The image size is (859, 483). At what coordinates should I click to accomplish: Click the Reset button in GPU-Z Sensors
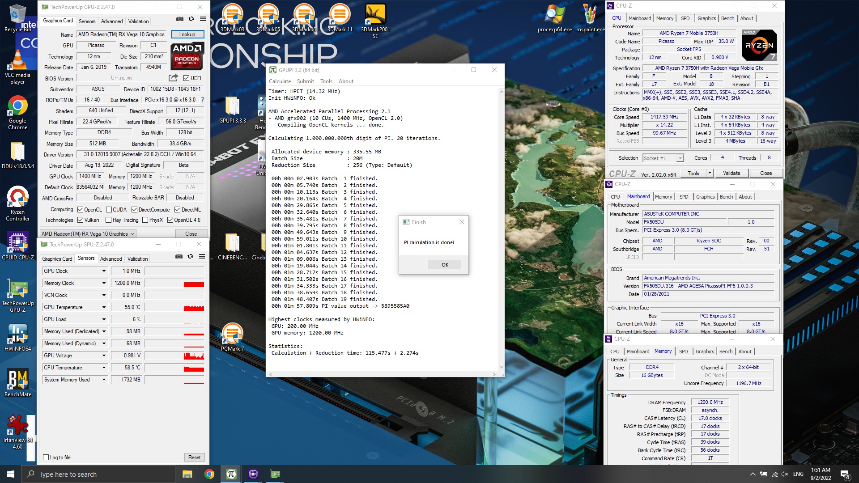click(x=194, y=457)
